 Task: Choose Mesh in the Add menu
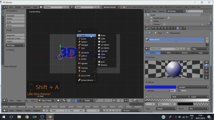(x=86, y=36)
